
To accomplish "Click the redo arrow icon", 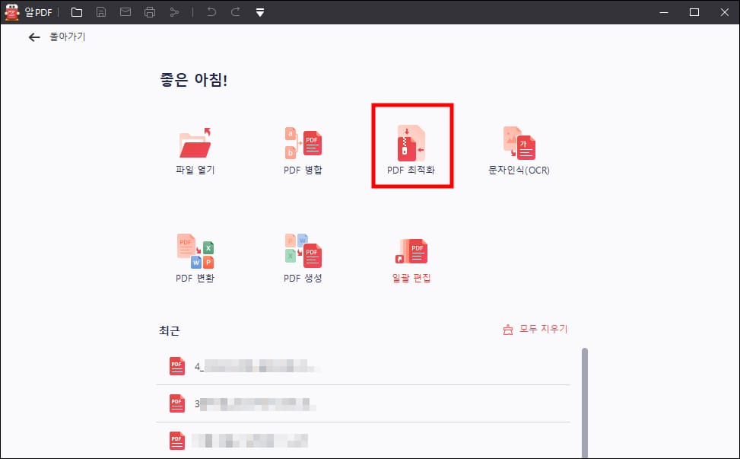I will pos(236,12).
